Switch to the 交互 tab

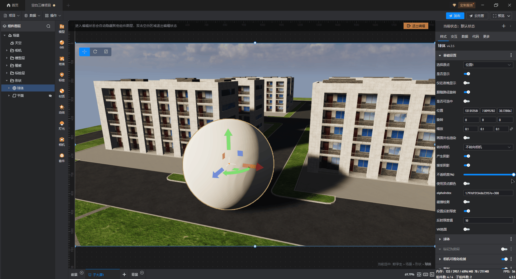pos(454,37)
